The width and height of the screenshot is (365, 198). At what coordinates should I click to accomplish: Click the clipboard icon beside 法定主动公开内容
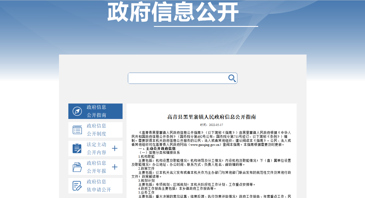(77, 148)
